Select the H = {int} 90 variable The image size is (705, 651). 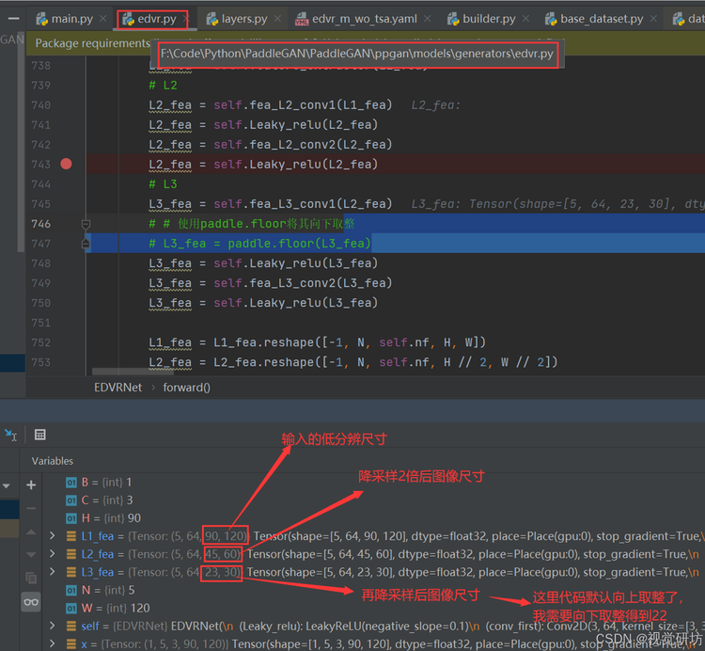(103, 518)
